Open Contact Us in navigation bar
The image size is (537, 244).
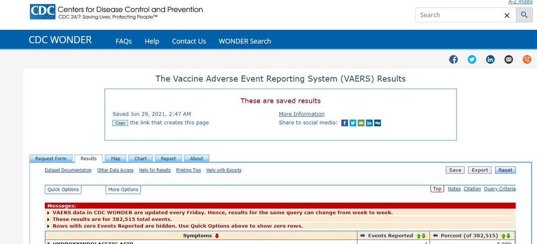[x=189, y=41]
